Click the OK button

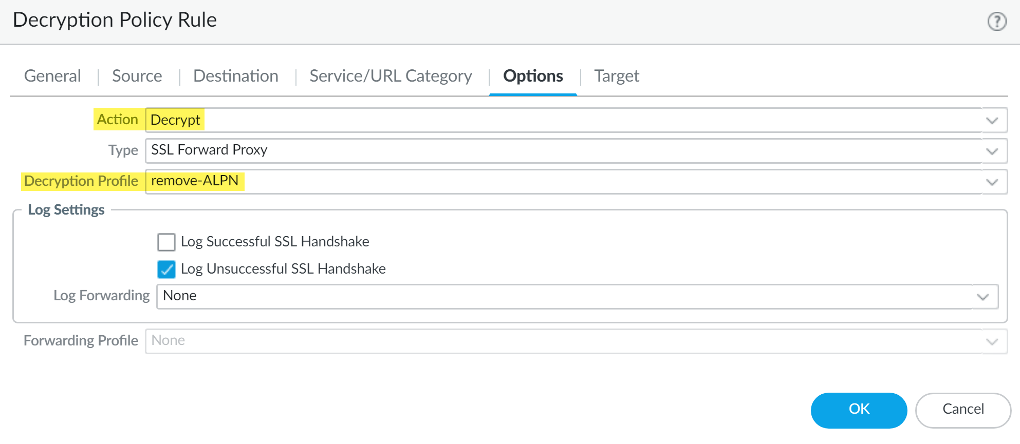click(x=859, y=410)
